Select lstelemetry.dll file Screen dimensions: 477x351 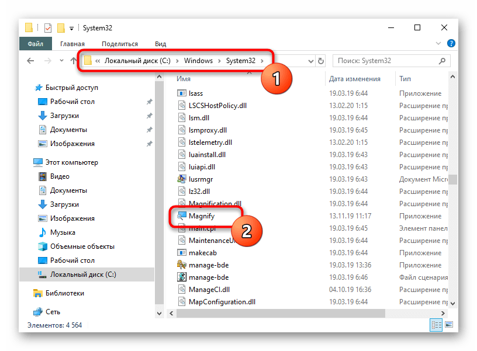(210, 143)
